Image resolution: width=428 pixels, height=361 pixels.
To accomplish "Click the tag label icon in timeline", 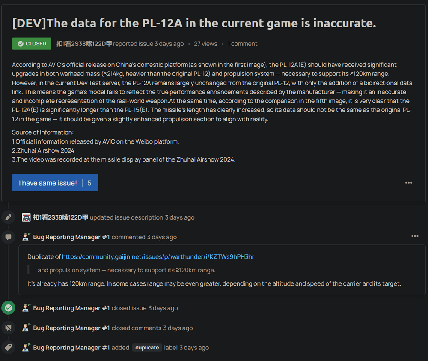I will click(x=8, y=348).
